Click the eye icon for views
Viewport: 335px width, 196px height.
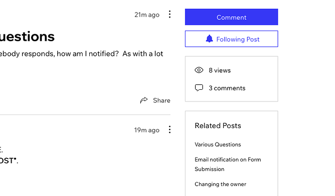199,70
